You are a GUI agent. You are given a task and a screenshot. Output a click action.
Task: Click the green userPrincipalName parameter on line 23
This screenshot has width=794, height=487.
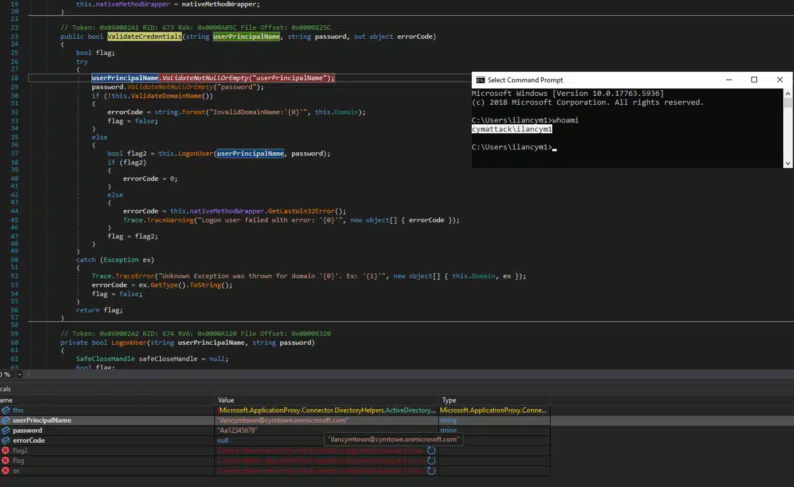(x=246, y=36)
